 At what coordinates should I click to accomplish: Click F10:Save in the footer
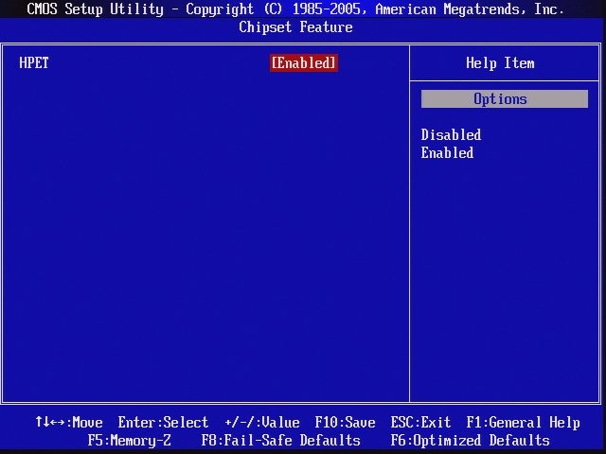coord(345,423)
